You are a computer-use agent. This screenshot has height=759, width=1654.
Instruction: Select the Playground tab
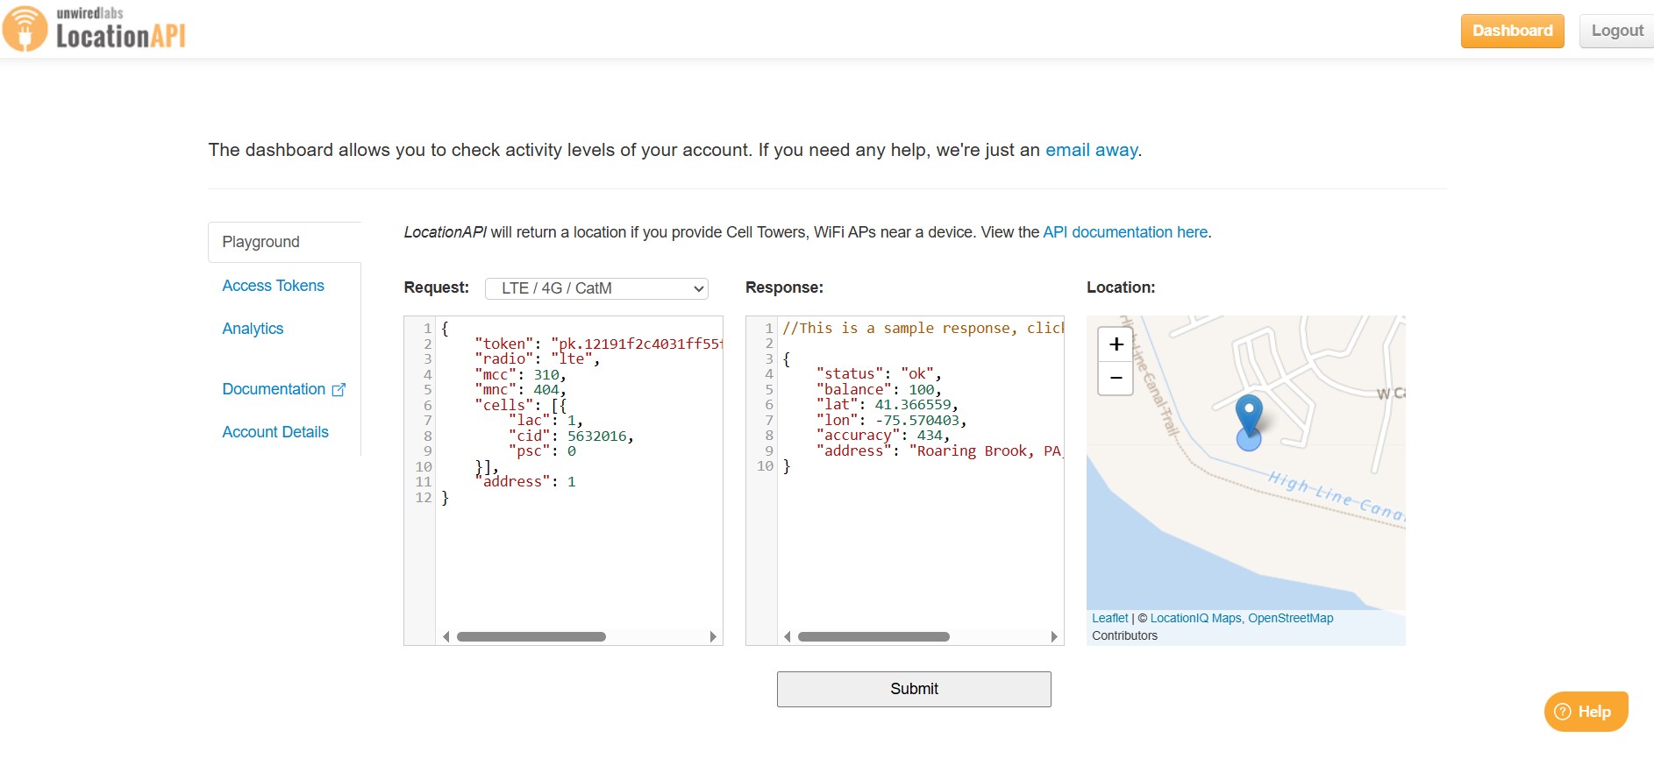284,242
